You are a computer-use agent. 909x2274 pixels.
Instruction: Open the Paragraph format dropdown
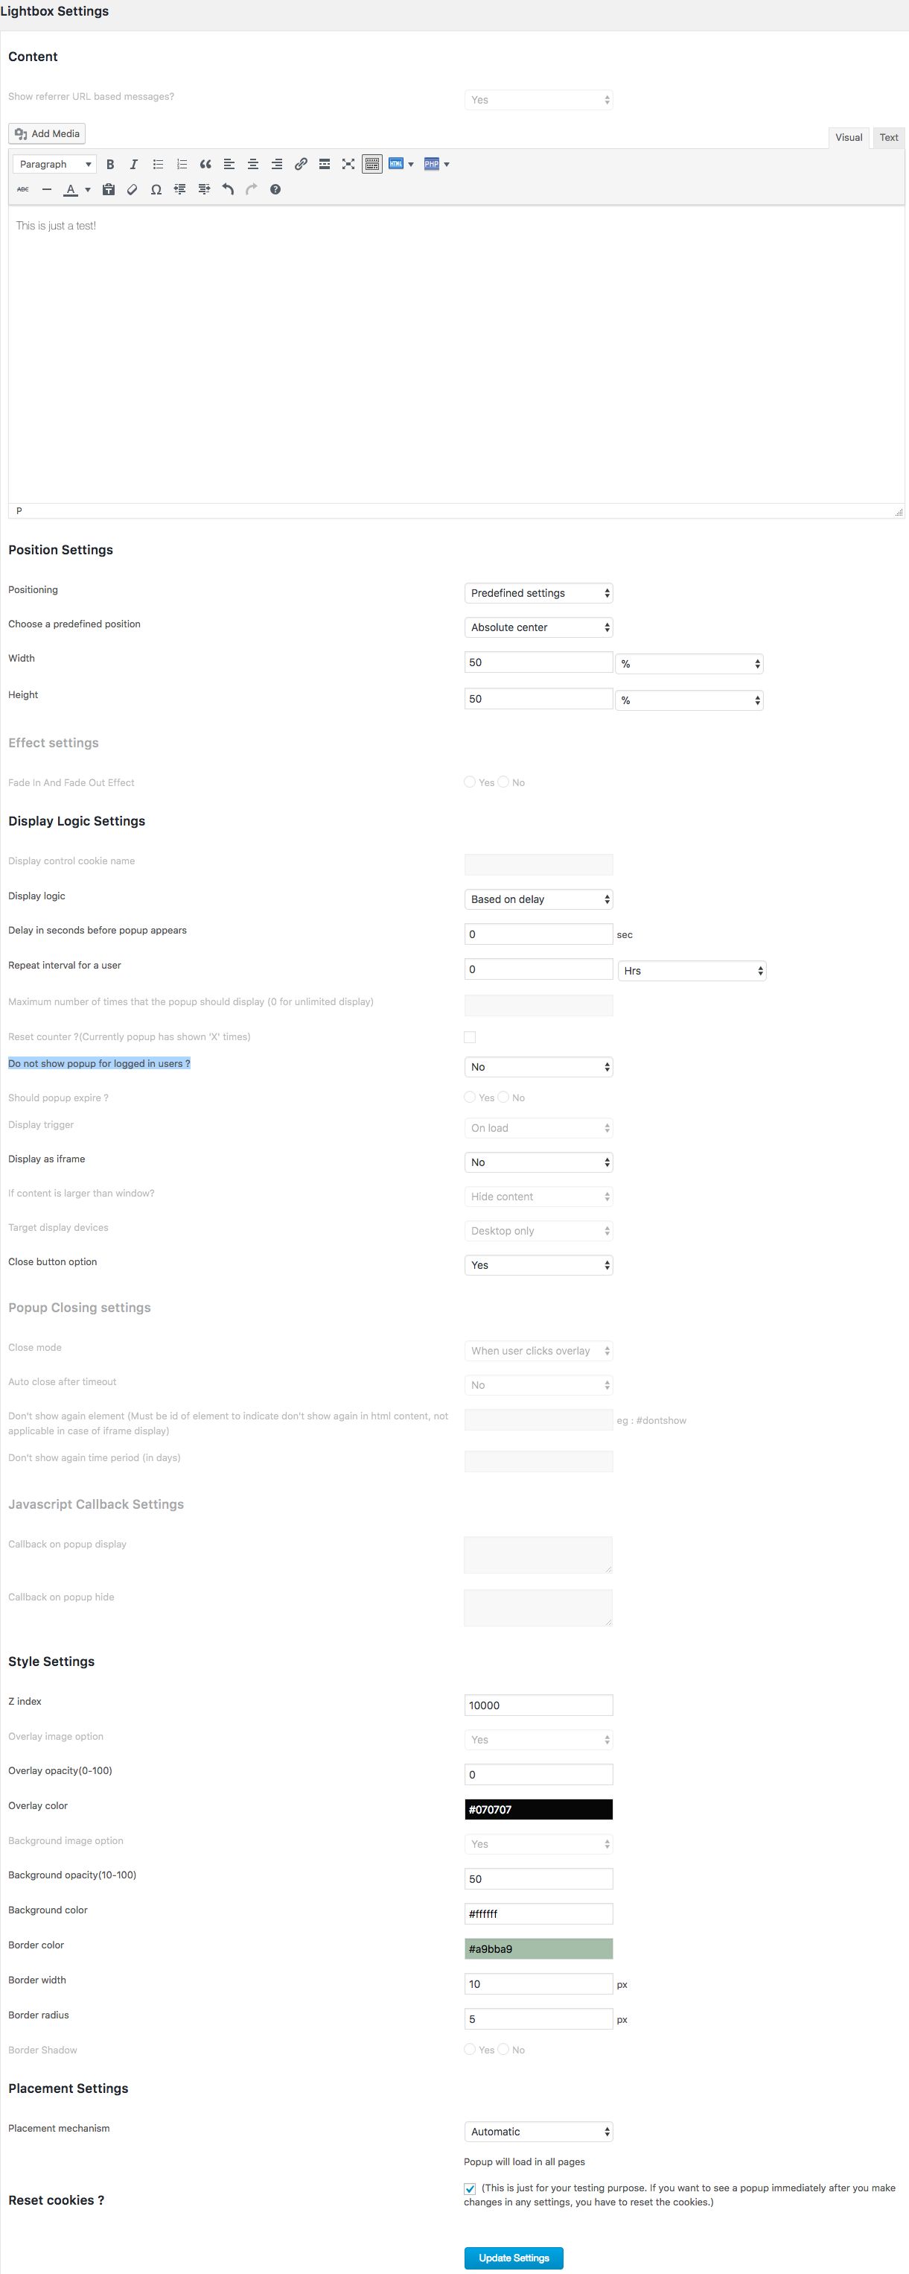coord(54,164)
